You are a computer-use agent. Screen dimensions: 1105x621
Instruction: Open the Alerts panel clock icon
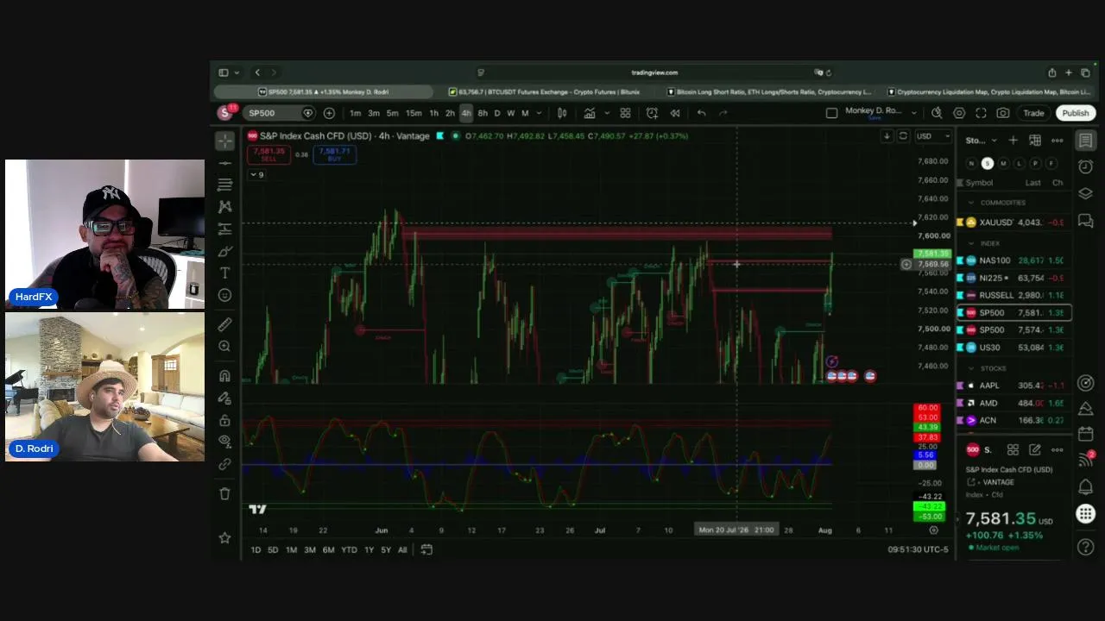click(x=1086, y=166)
